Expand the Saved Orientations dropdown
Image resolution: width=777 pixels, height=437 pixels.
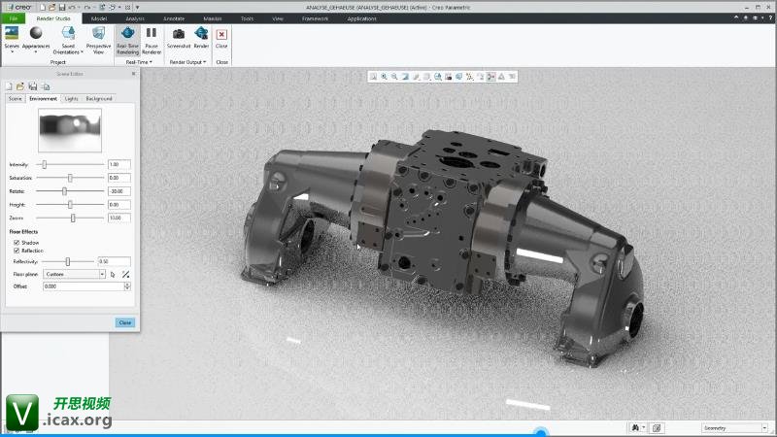(68, 51)
